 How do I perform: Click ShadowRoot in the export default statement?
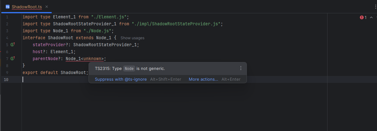(74, 72)
